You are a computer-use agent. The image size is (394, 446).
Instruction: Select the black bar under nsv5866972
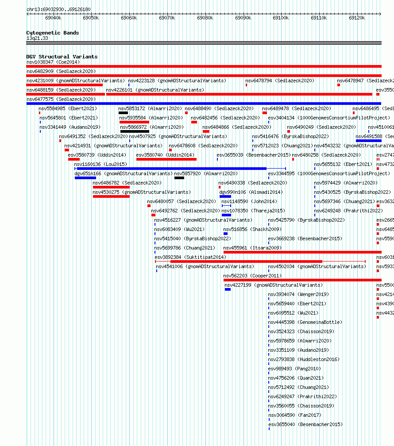[x=135, y=131]
